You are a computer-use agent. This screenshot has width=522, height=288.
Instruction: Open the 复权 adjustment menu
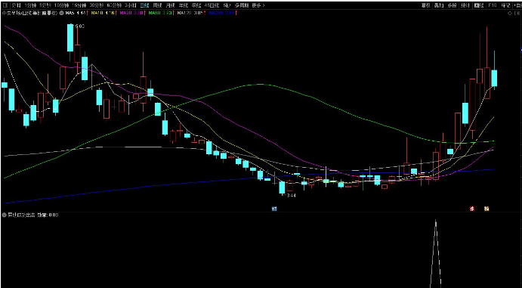(x=425, y=5)
